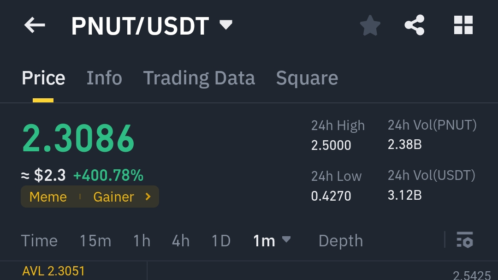The height and width of the screenshot is (280, 498).
Task: Open the Square tab
Action: pos(307,77)
